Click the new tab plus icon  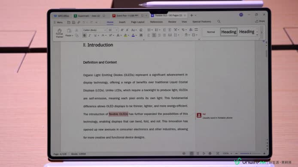pyautogui.click(x=192, y=15)
